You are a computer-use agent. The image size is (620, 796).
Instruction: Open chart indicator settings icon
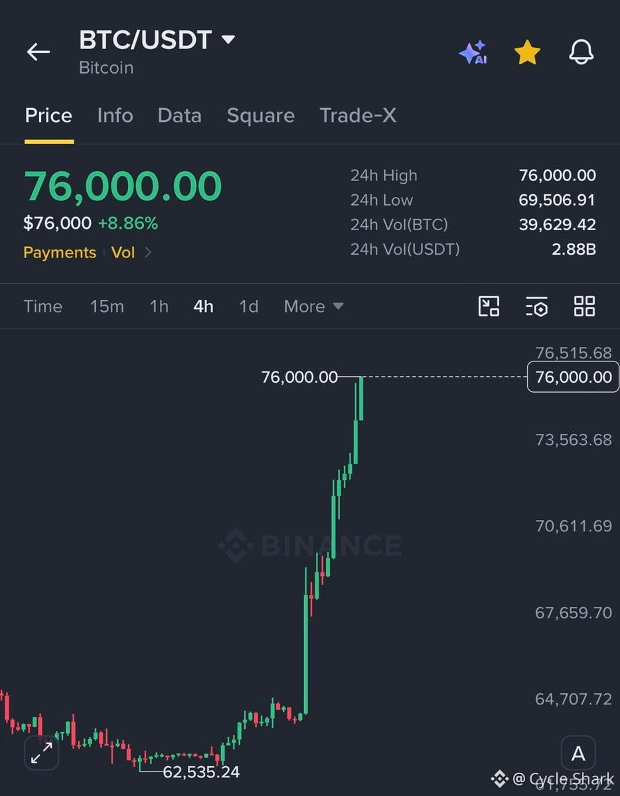(536, 306)
